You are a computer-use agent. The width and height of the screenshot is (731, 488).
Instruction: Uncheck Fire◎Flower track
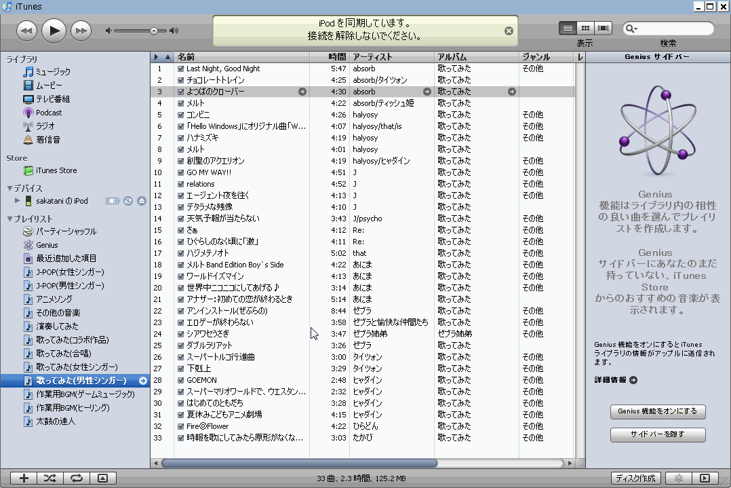click(x=180, y=426)
